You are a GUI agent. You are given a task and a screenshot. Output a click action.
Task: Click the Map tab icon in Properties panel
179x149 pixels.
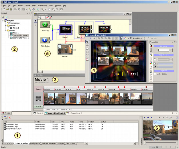pyautogui.click(x=151, y=63)
